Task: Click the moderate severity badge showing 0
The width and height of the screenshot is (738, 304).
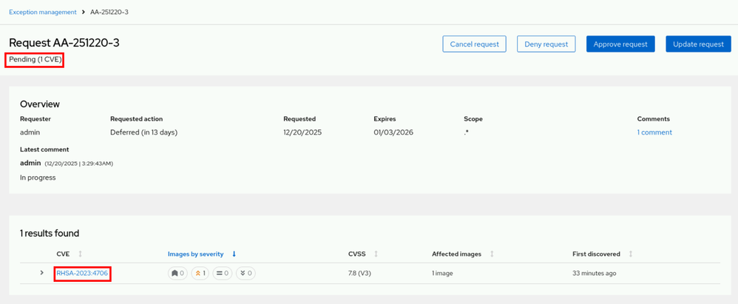Action: click(222, 273)
